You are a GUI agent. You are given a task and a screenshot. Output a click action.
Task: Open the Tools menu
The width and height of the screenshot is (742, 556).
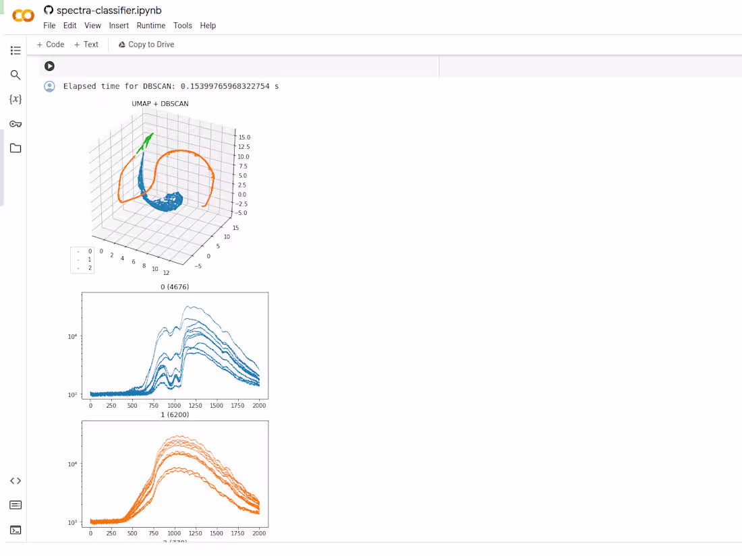coord(182,25)
